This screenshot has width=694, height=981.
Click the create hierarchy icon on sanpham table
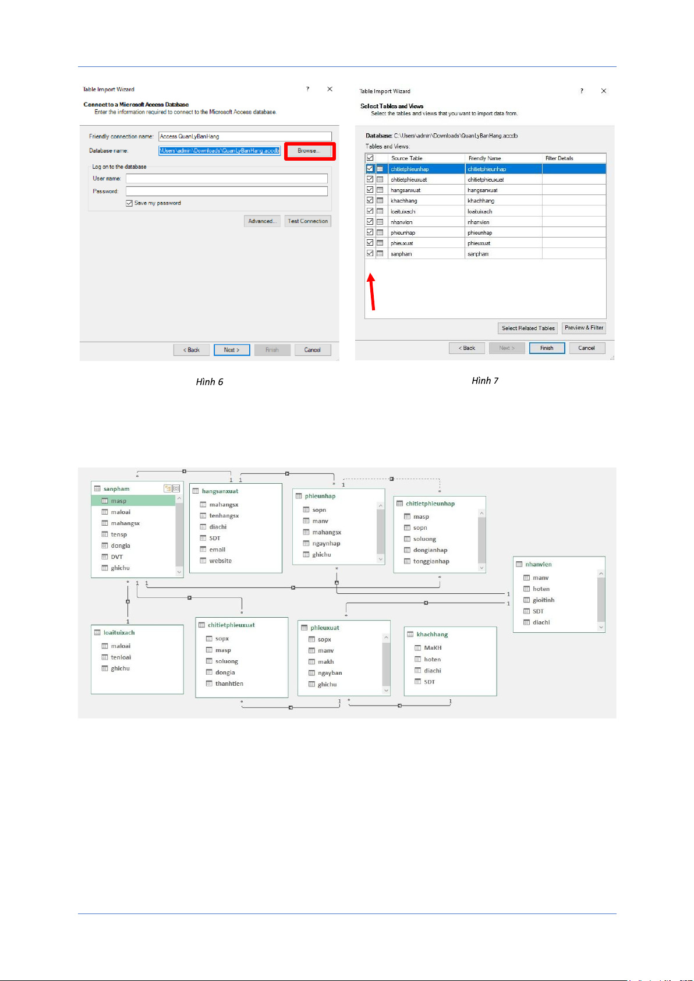(x=168, y=489)
